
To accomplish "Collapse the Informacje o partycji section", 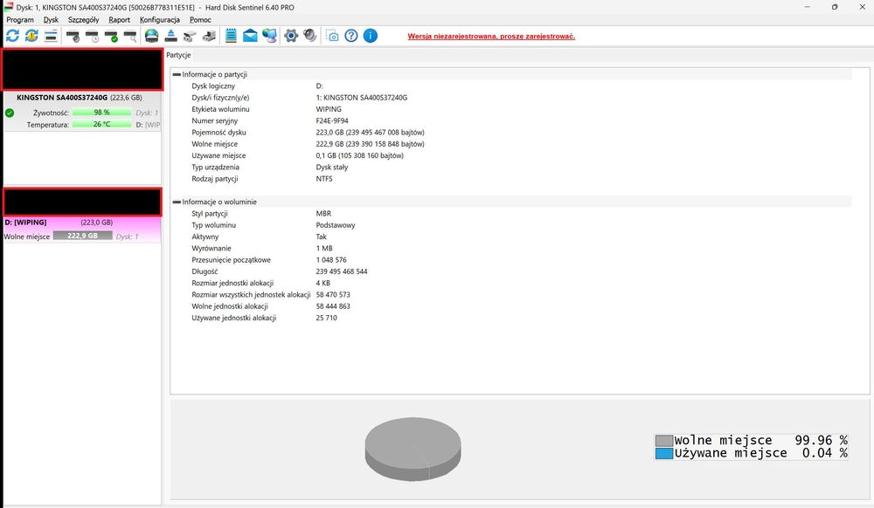I will (x=177, y=74).
